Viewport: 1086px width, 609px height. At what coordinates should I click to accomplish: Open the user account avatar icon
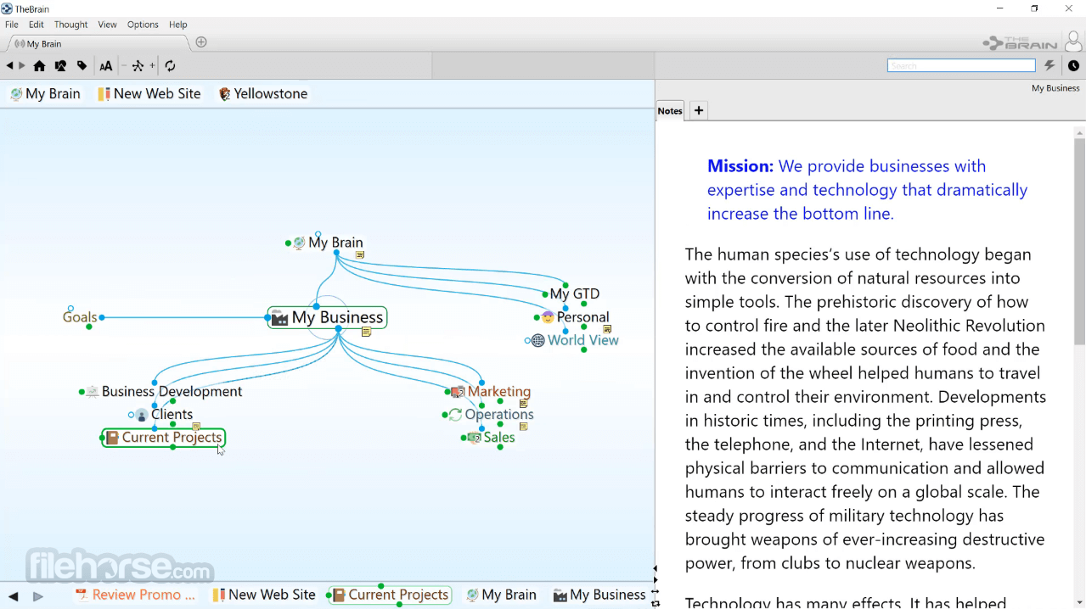tap(1074, 41)
